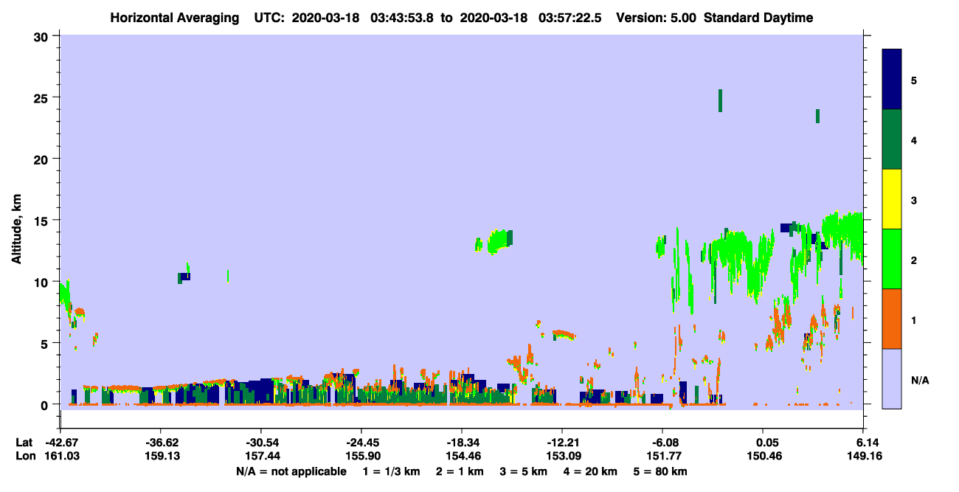The height and width of the screenshot is (492, 959).
Task: Click the colorbar label '4'
Action: pyautogui.click(x=914, y=139)
